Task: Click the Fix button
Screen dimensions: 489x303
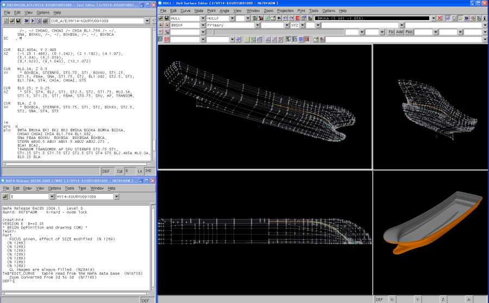Action: [391, 32]
